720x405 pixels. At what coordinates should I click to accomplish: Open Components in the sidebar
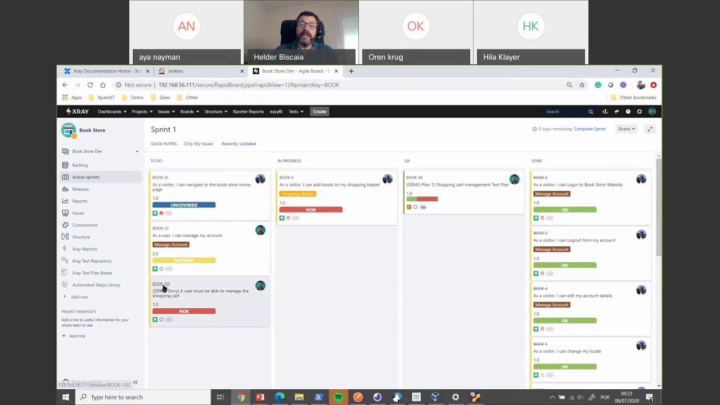pos(84,225)
